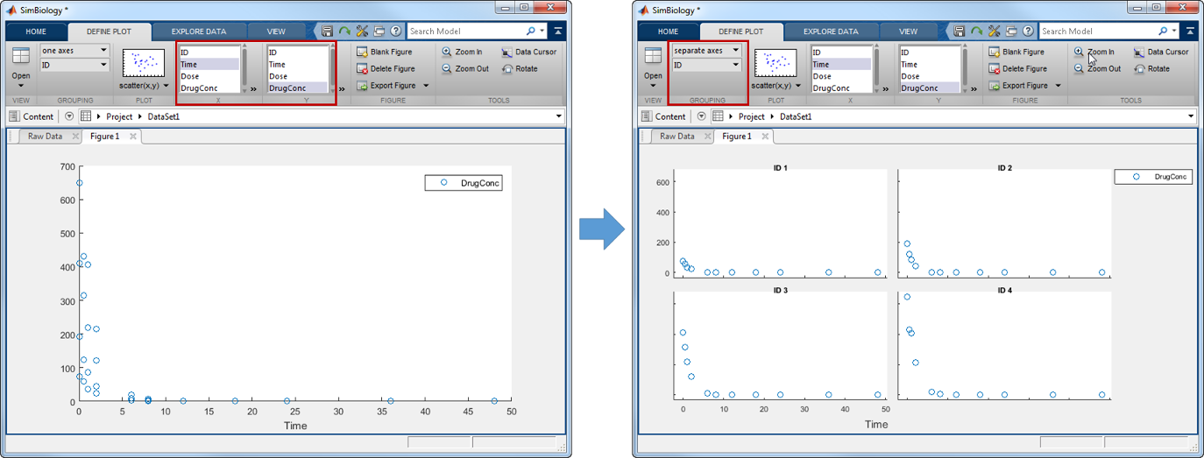Click the Y list scrollbar in the right window
The width and height of the screenshot is (1204, 458).
click(965, 69)
